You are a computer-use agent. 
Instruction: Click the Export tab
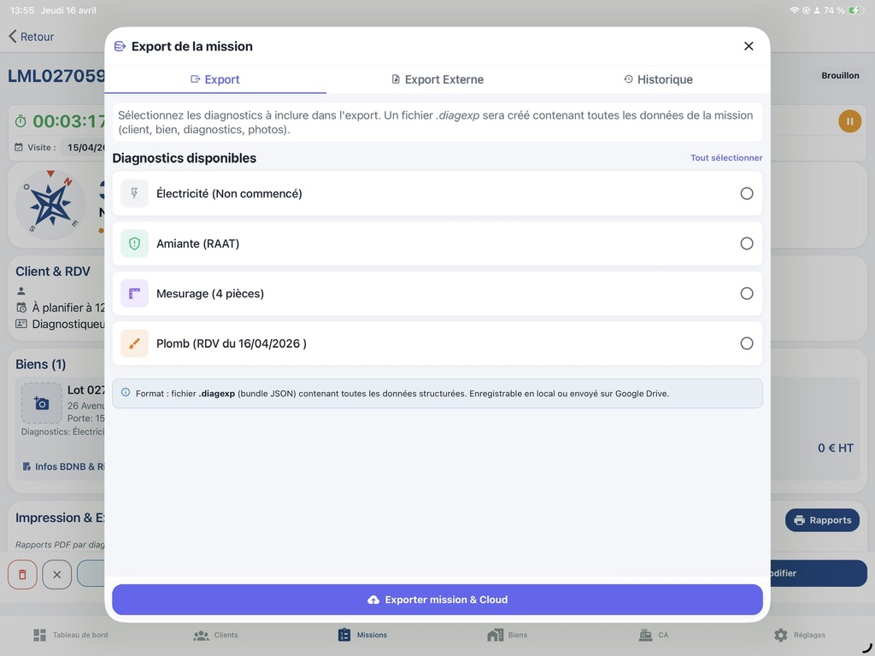pyautogui.click(x=215, y=79)
